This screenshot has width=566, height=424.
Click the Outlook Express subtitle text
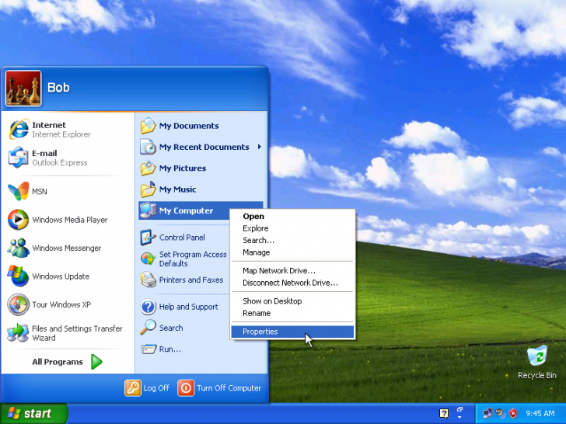click(60, 162)
